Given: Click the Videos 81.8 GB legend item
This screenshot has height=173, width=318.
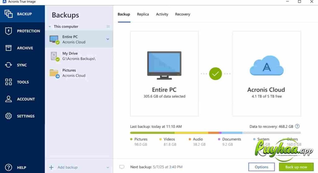Looking at the screenshot, I should pos(168,142).
